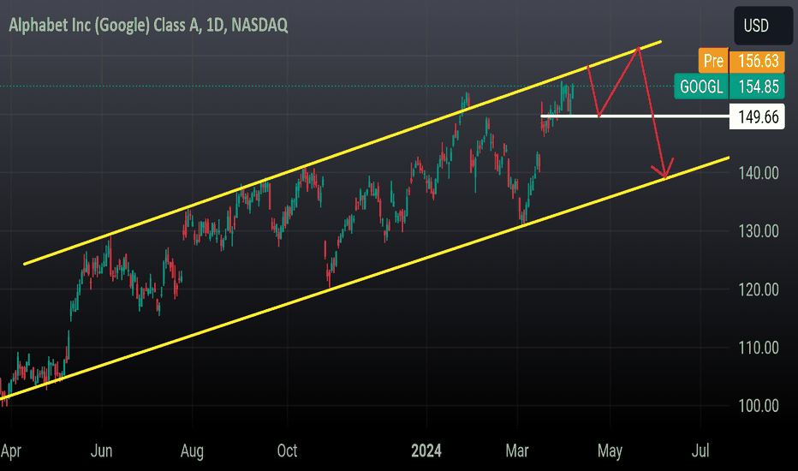Select the Mar time axis label

517,451
